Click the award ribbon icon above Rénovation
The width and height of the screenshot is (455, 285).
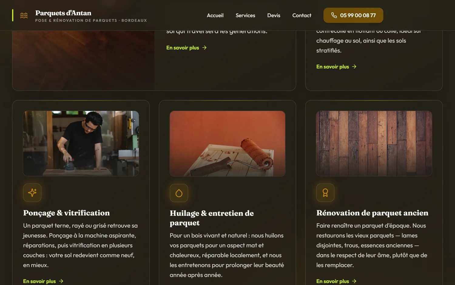tap(325, 193)
